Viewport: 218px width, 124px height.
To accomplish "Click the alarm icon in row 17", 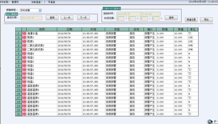I will [x=24, y=98].
